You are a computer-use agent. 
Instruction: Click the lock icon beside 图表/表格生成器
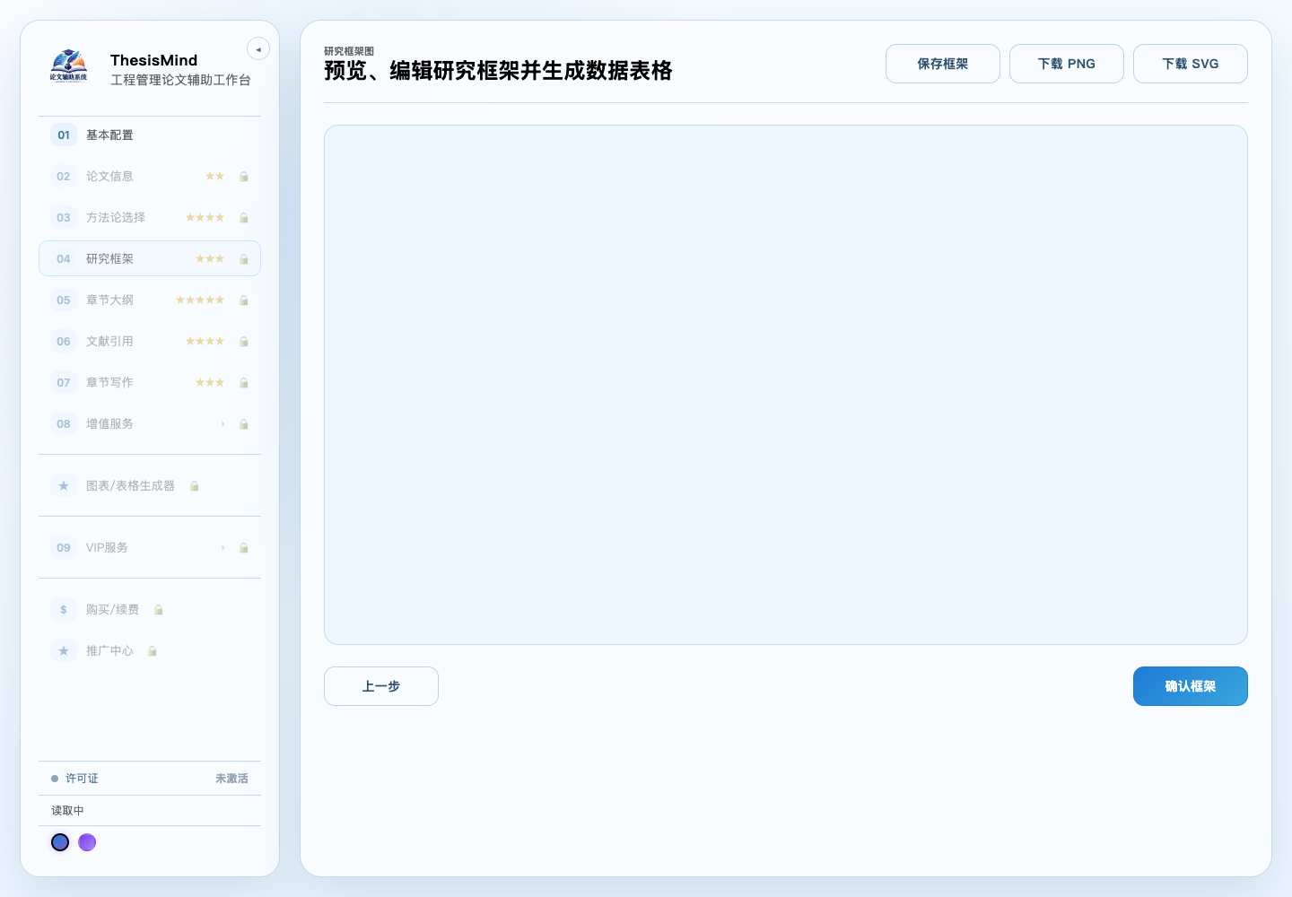195,486
